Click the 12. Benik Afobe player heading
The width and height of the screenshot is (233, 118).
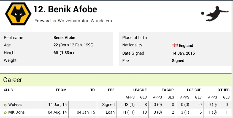[x=65, y=9]
